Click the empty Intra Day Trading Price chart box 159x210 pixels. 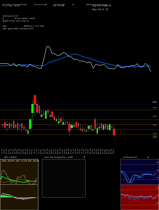click(64, 178)
